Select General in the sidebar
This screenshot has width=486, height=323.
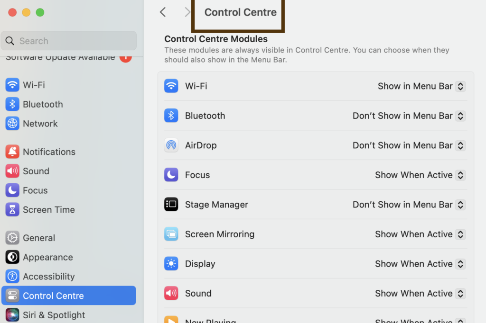pyautogui.click(x=39, y=238)
